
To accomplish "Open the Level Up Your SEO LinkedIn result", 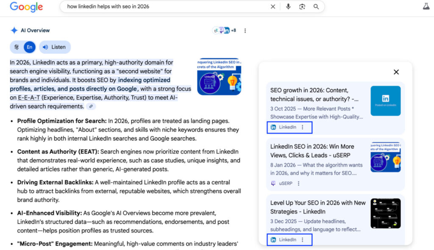I will [317, 206].
